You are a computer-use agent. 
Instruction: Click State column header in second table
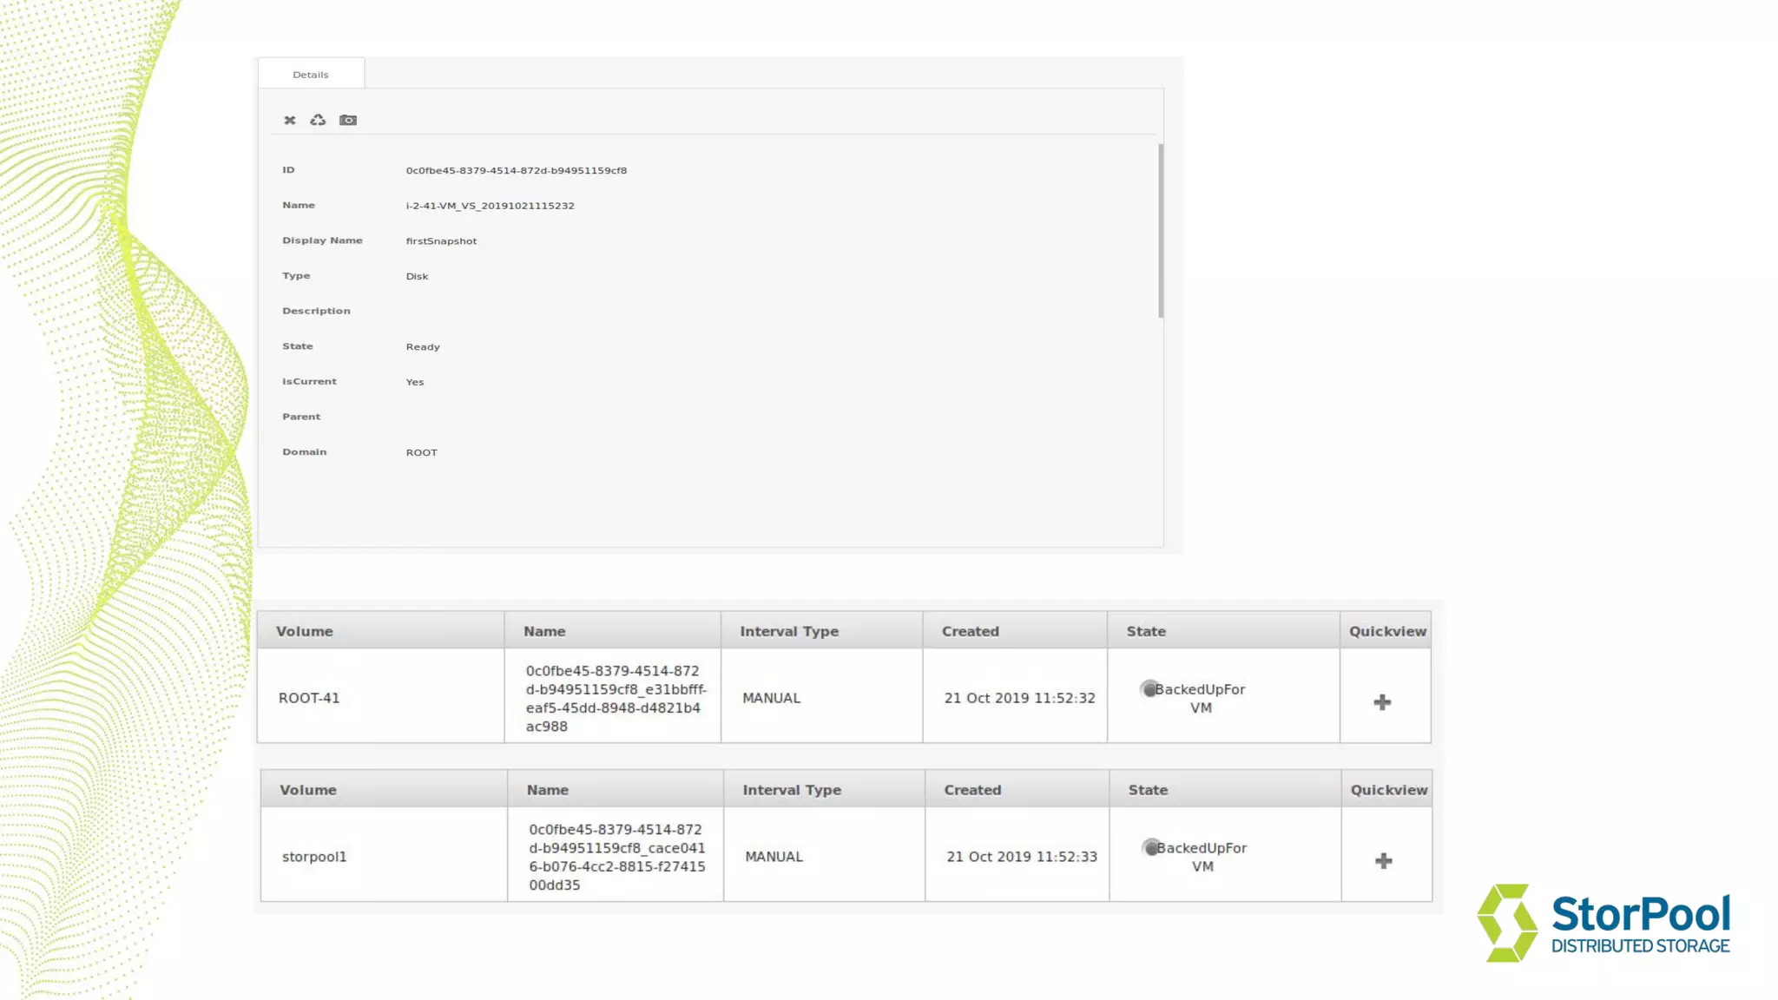1148,790
